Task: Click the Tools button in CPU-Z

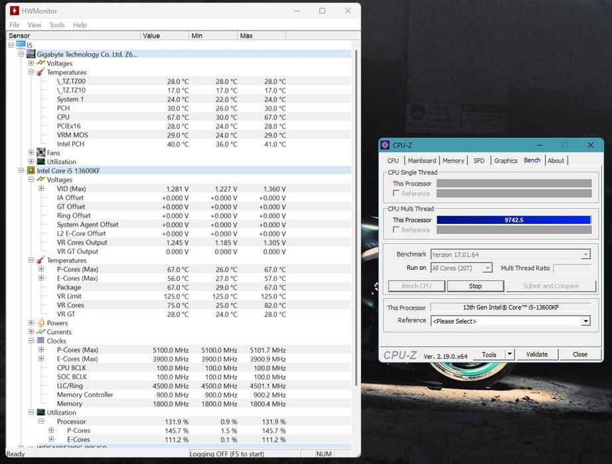Action: (x=489, y=355)
